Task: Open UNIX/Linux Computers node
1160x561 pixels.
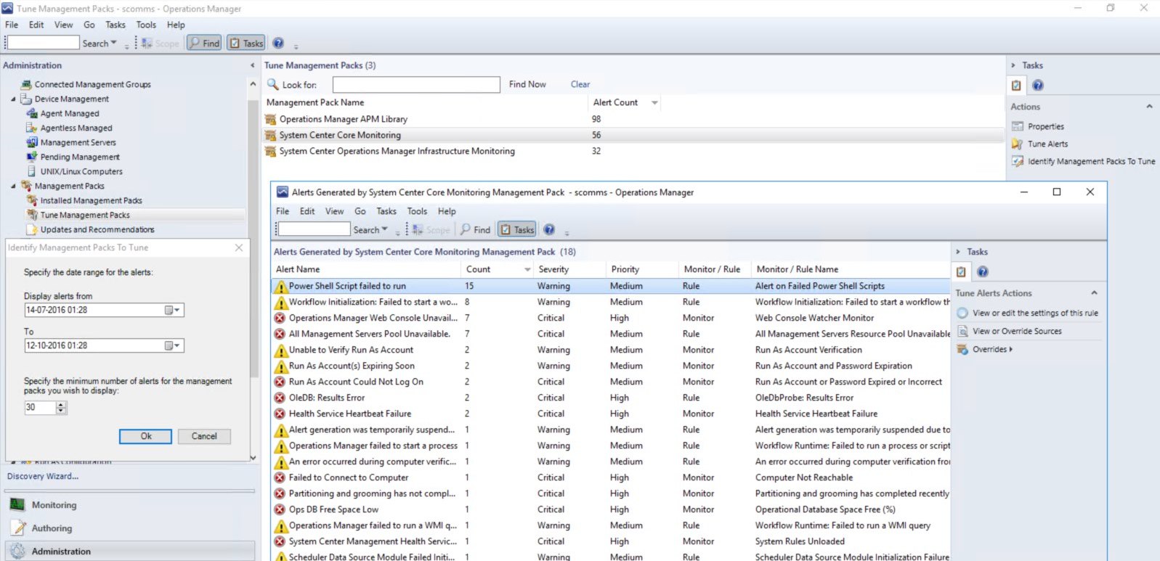Action: tap(81, 171)
